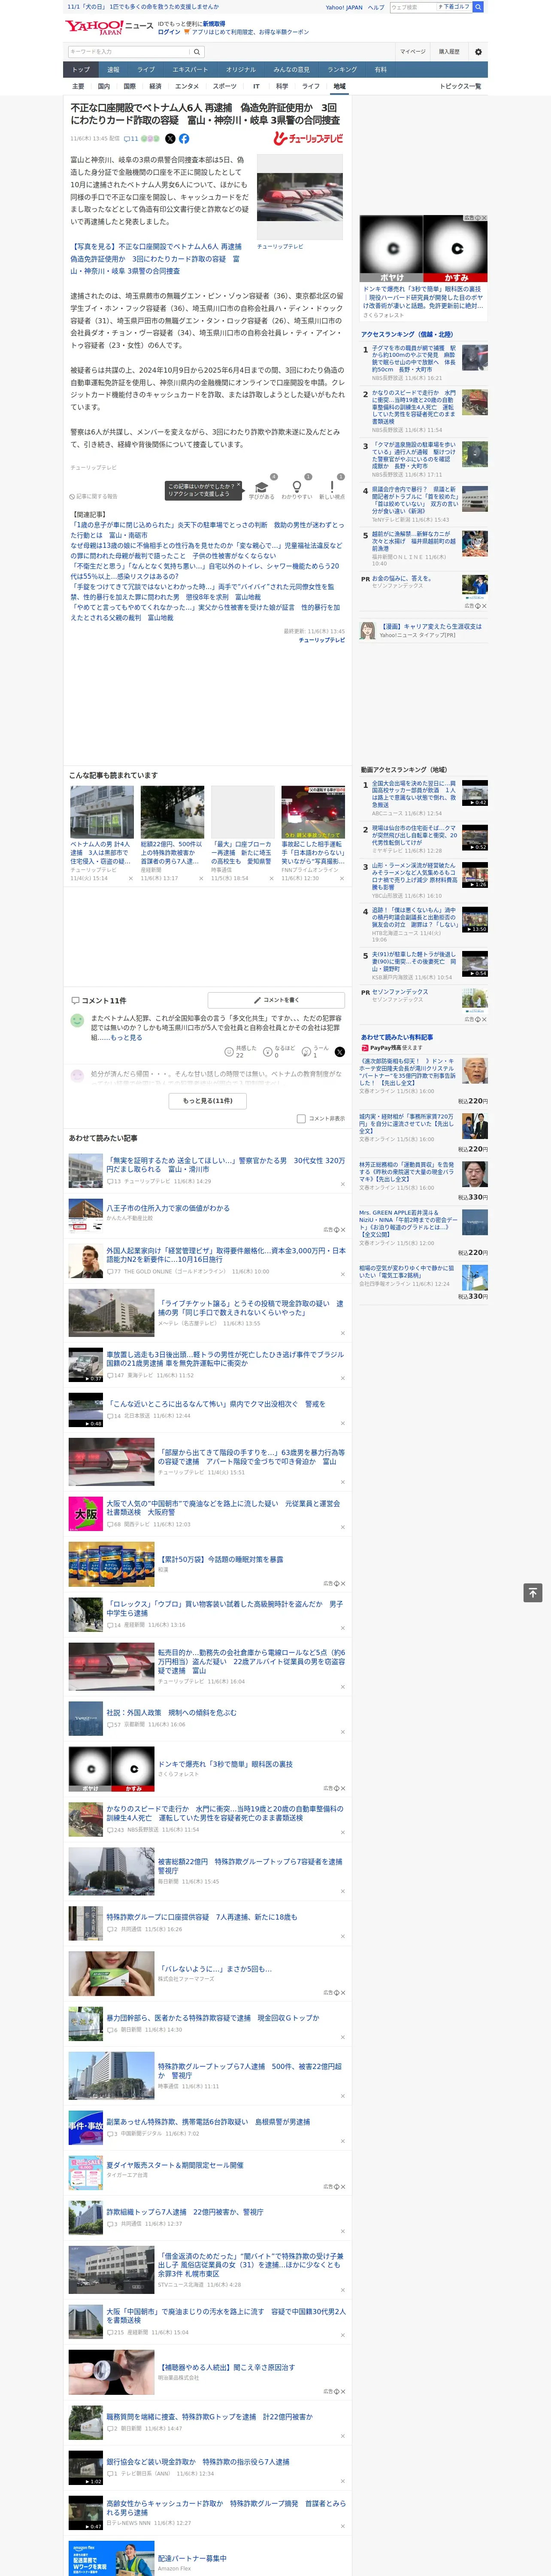The image size is (551, 2576).
Task: Open article 八王子市の住所入力で家の価値がわかる
Action: (167, 1208)
